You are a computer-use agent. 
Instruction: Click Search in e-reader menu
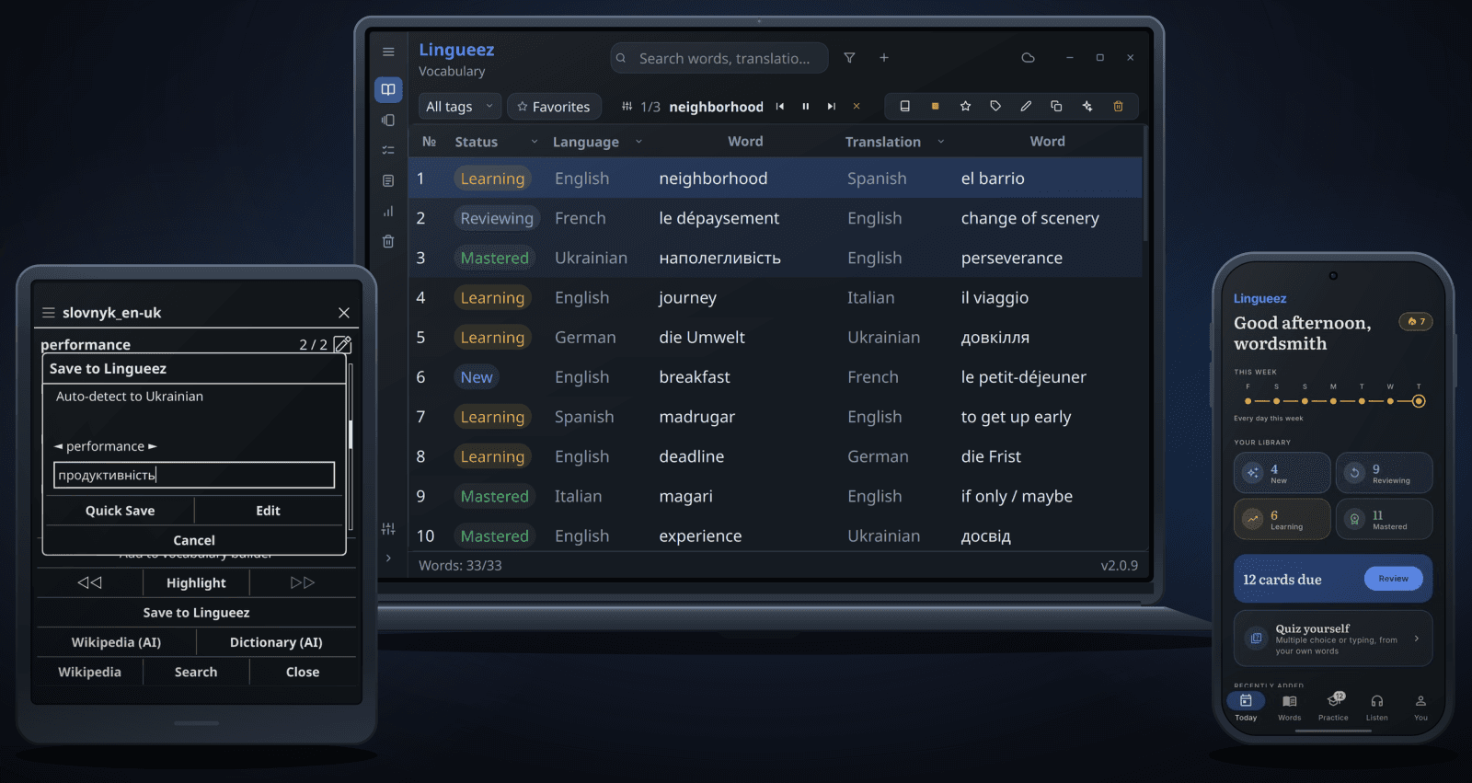pos(196,673)
